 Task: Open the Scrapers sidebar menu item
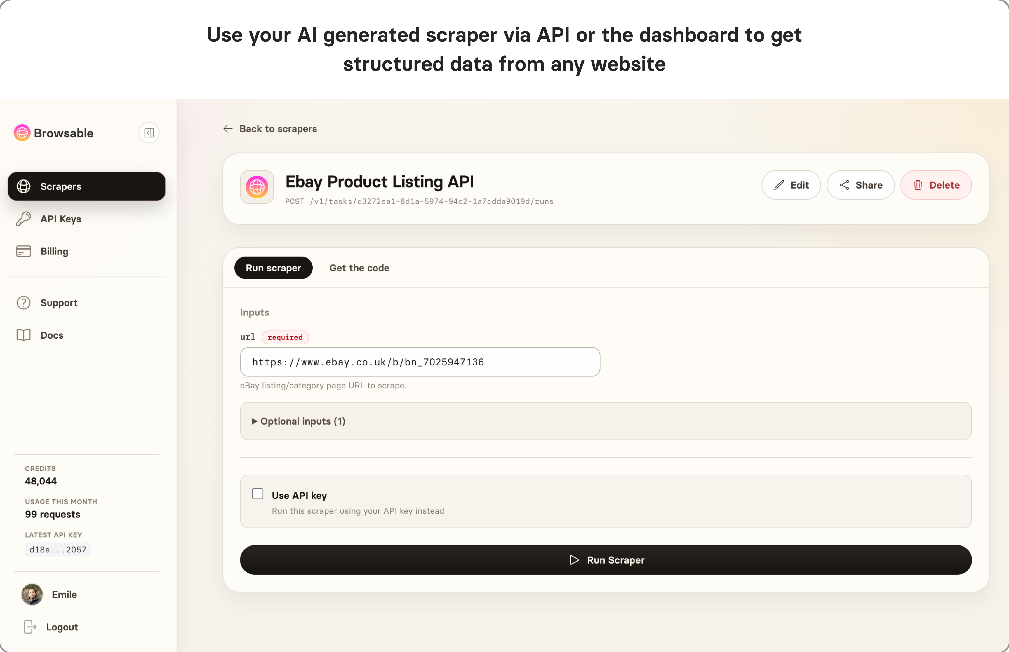point(87,186)
